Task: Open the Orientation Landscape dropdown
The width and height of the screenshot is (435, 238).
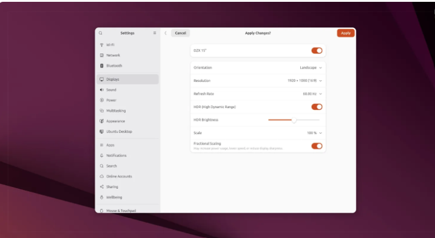Action: (311, 68)
